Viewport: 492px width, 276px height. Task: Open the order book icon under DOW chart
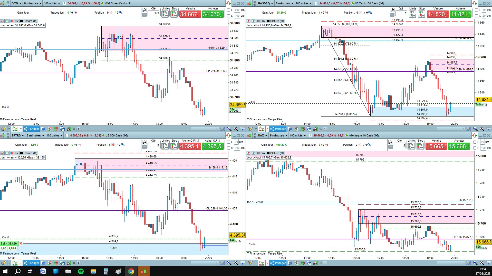(56, 129)
